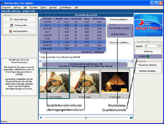
Task: Open the Sprache menu
Action: coord(53,7)
